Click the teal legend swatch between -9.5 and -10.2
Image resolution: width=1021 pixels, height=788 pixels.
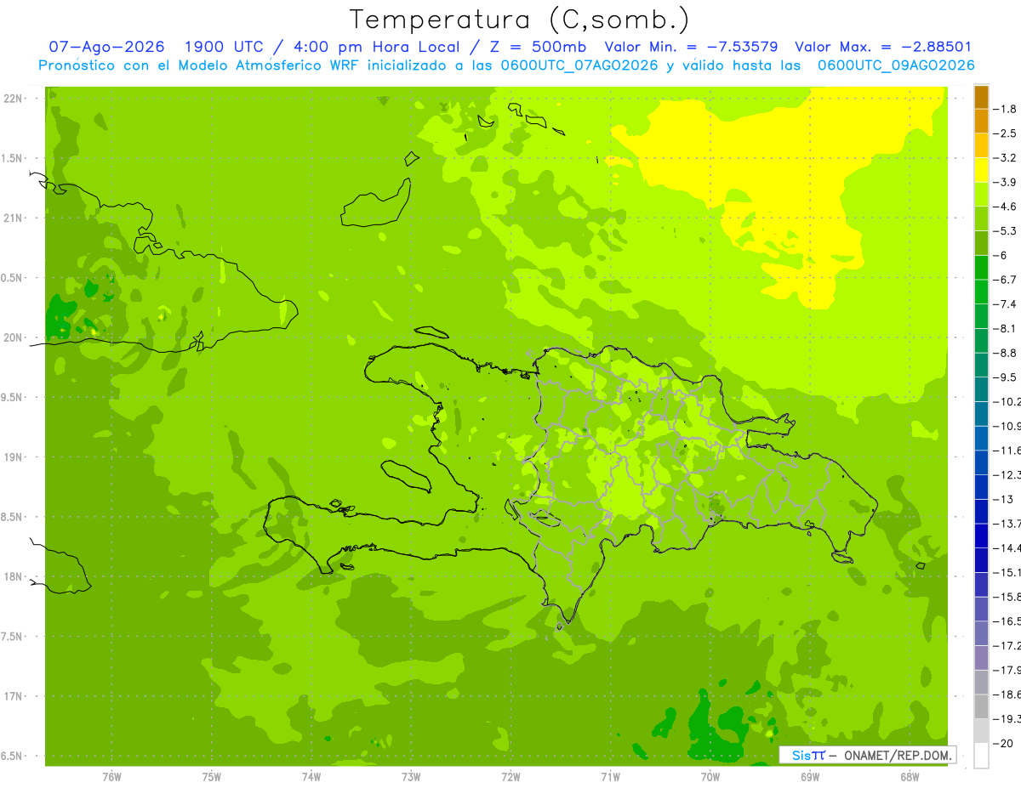(981, 389)
